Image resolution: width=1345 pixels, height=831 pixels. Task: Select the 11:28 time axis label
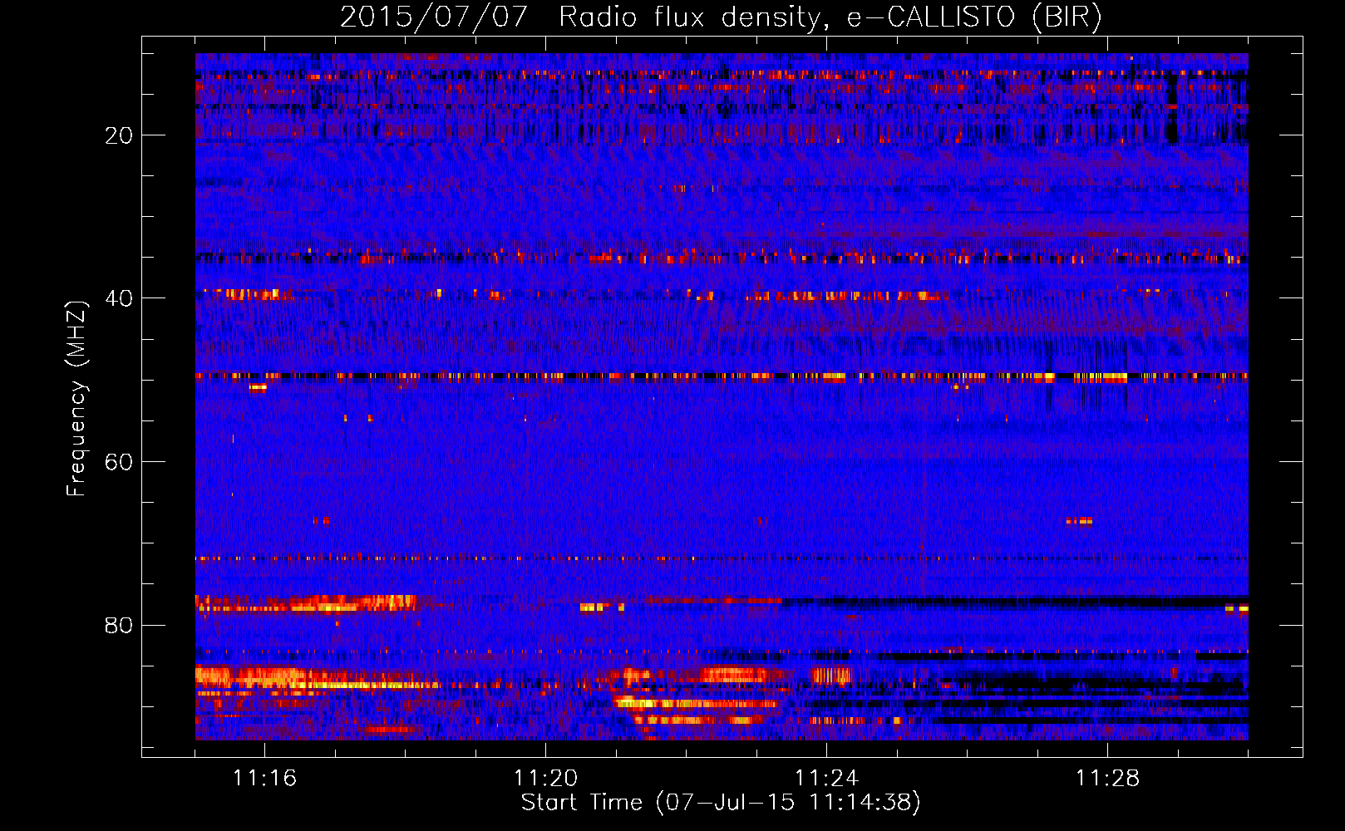coord(1107,779)
